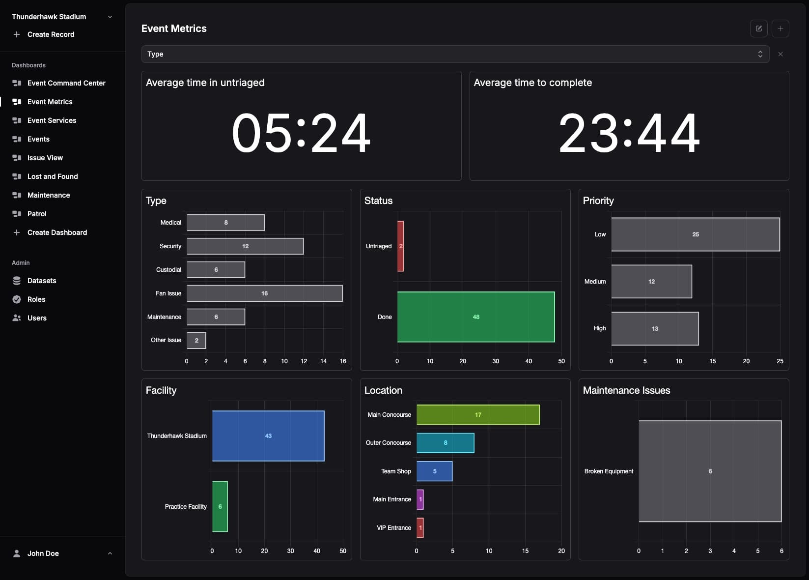Image resolution: width=809 pixels, height=580 pixels.
Task: Expand the John Doe user menu
Action: click(110, 553)
